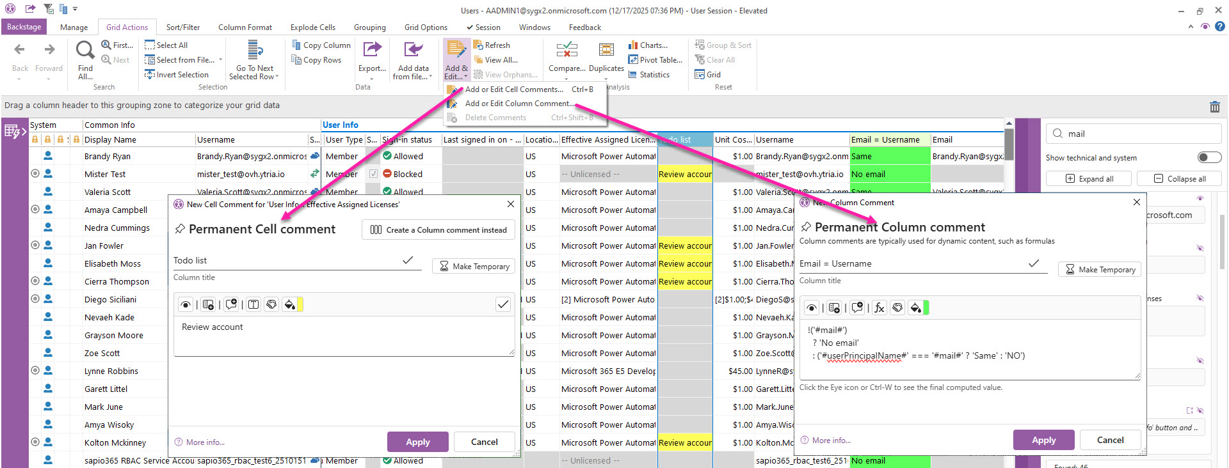
Task: Click the Find All search icon
Action: click(85, 51)
